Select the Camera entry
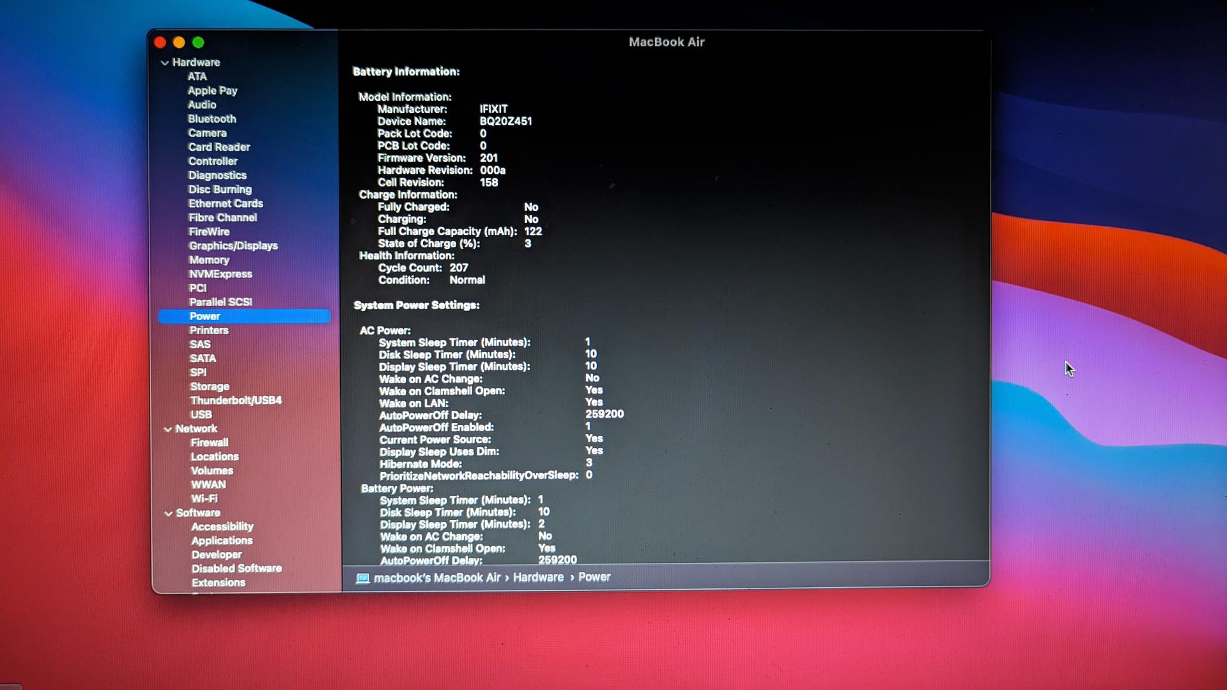The width and height of the screenshot is (1227, 690). [x=207, y=133]
